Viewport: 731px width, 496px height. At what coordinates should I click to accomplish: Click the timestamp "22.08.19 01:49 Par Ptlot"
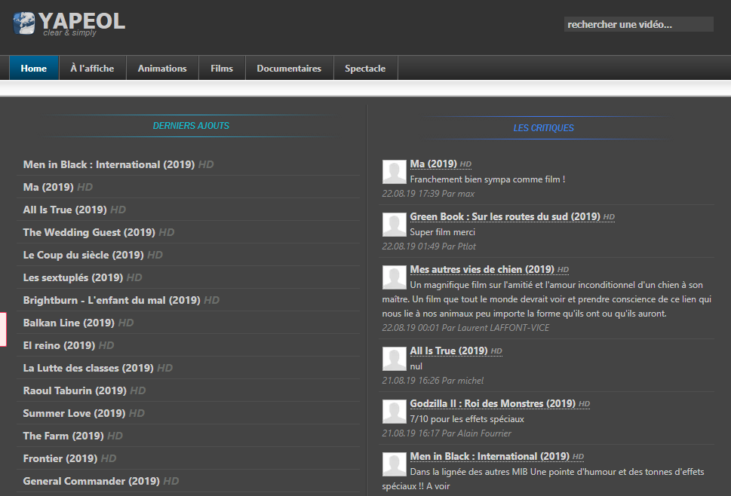[x=429, y=246]
